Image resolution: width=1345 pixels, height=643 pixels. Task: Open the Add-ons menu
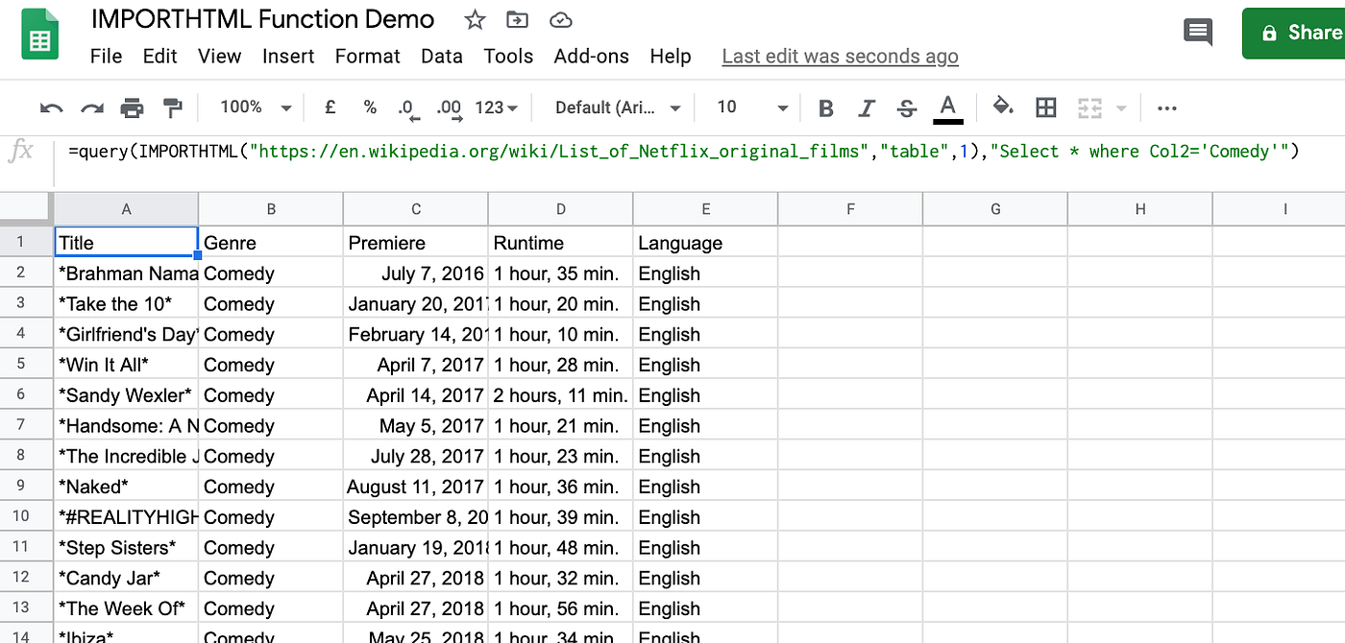click(x=592, y=56)
